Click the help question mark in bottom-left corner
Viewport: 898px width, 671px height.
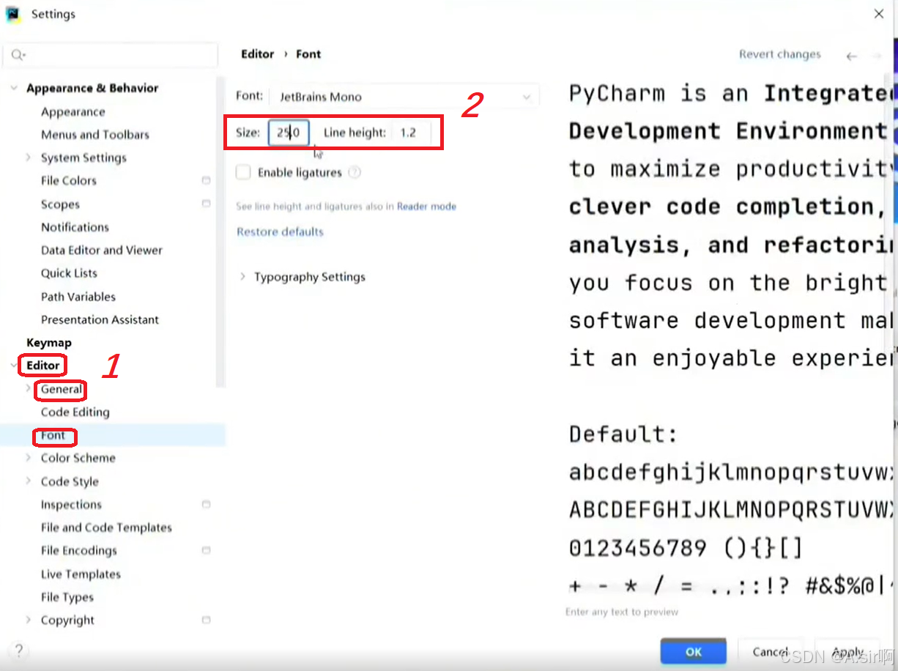(18, 650)
